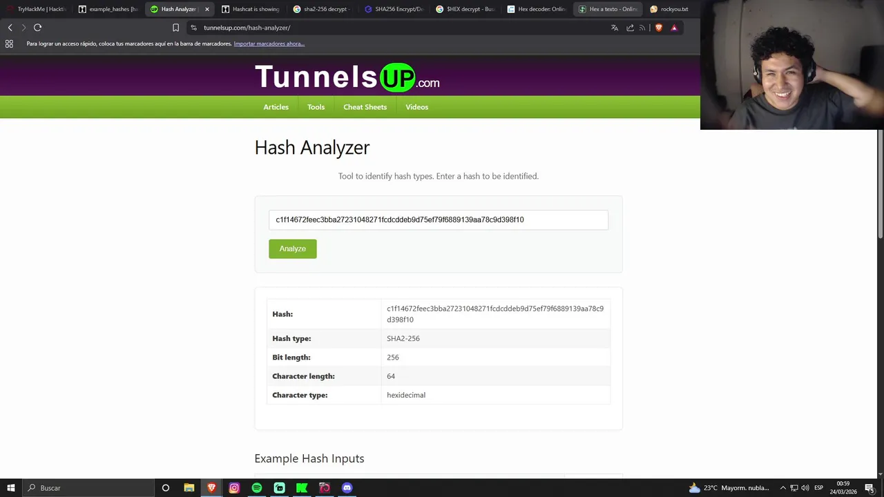Click the taskbar Buscar search box
This screenshot has height=497, width=884.
[x=88, y=488]
